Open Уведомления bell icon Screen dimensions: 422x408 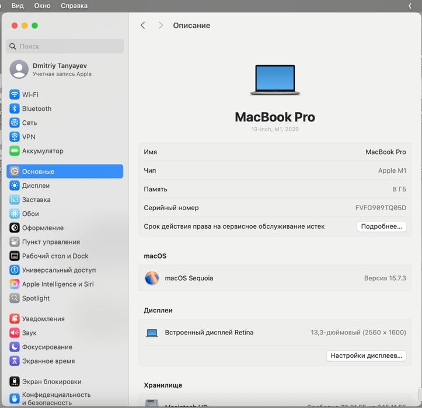click(14, 319)
